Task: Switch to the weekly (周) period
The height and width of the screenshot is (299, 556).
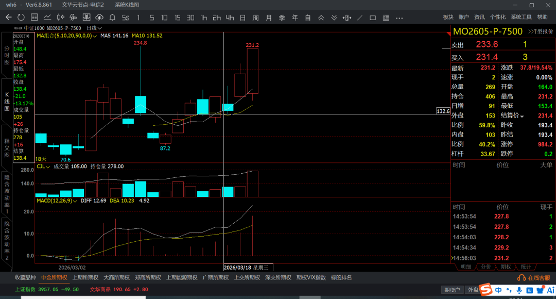Action: [256, 18]
